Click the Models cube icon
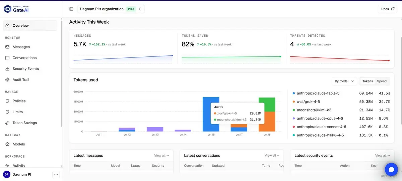Viewport: 402px width, 181px height. point(7,144)
